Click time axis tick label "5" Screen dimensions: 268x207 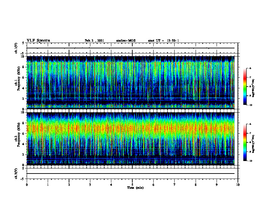click(132, 185)
